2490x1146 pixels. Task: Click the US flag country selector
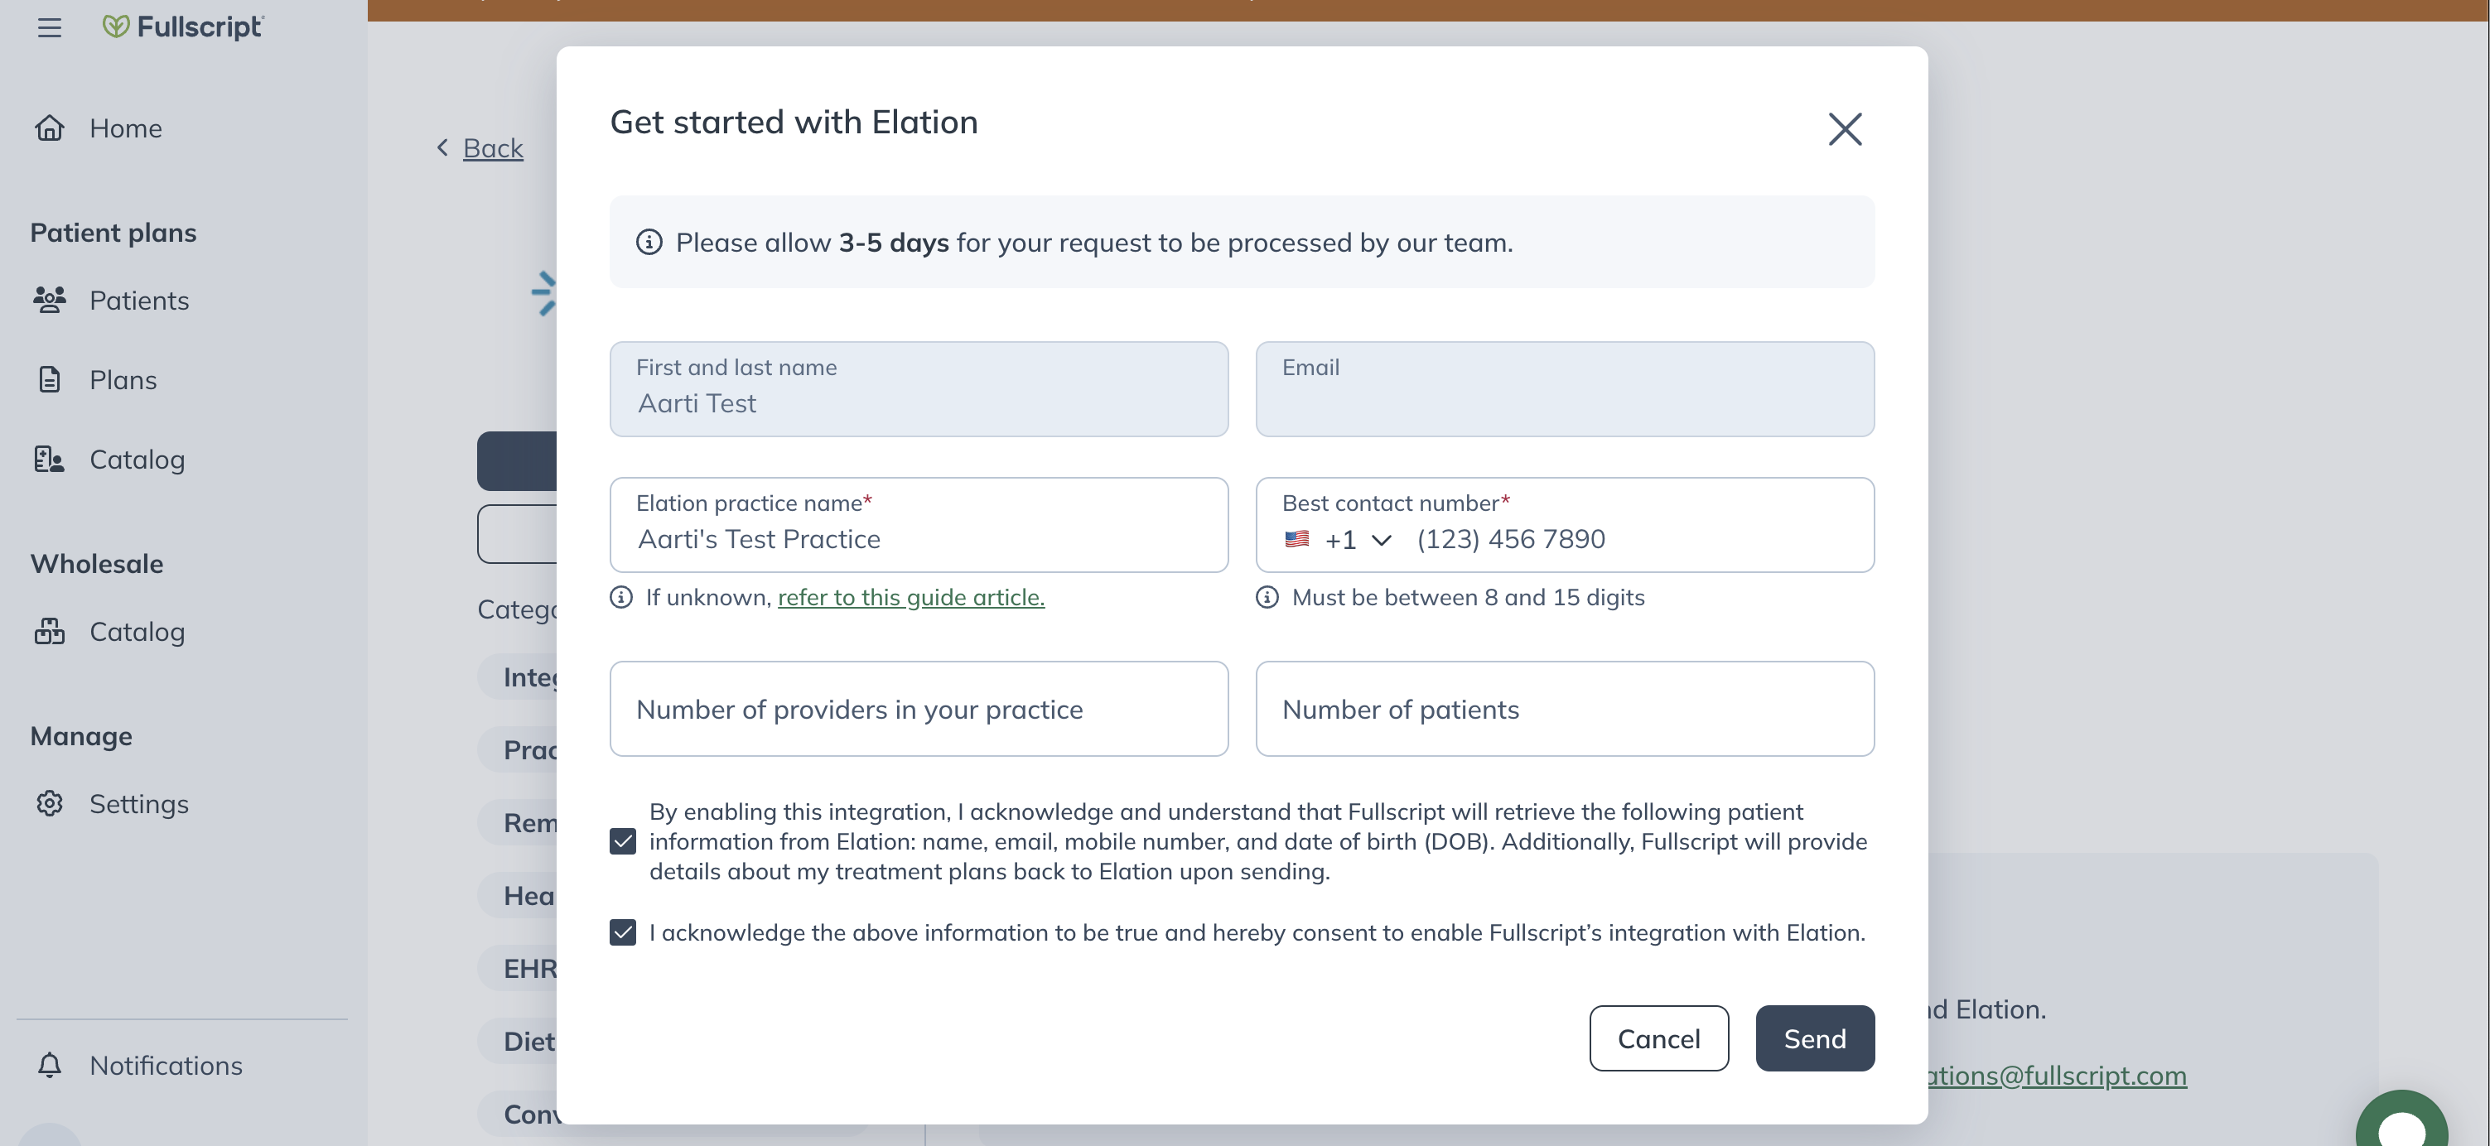pyautogui.click(x=1296, y=539)
